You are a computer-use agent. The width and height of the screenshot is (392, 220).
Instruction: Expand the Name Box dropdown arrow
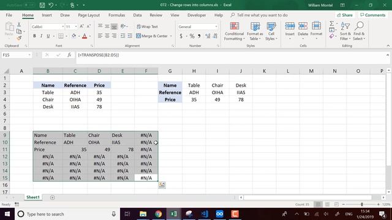29,55
